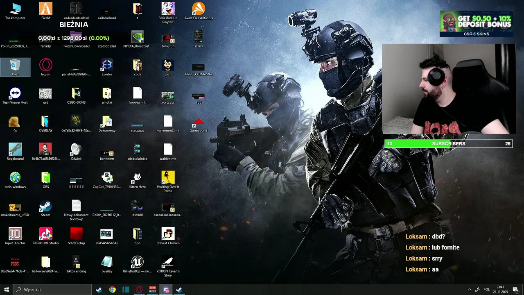Open the clock showing 23:41
The width and height of the screenshot is (524, 295).
coord(500,290)
